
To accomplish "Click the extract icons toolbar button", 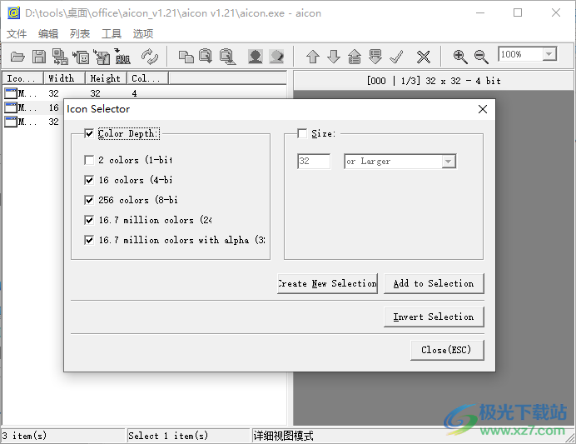I will tap(102, 57).
